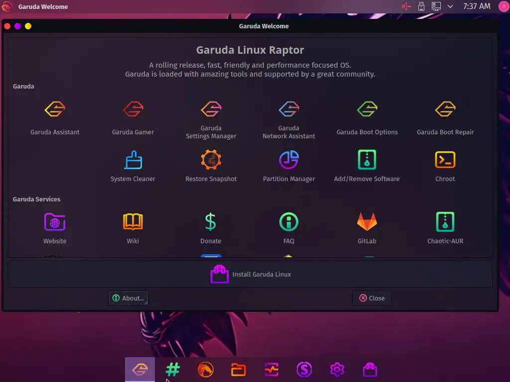Viewport: 510px width, 382px height.
Task: Launch Partition Manager
Action: [289, 166]
